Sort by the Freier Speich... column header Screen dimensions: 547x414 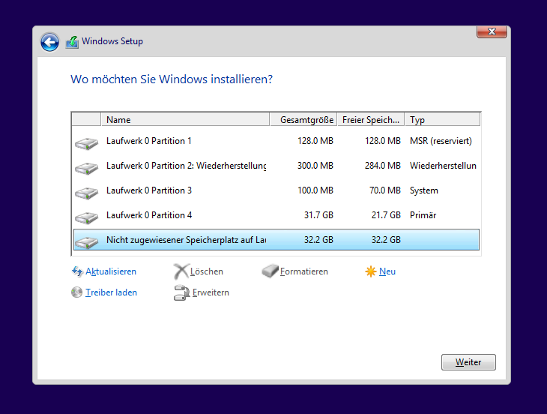[371, 120]
